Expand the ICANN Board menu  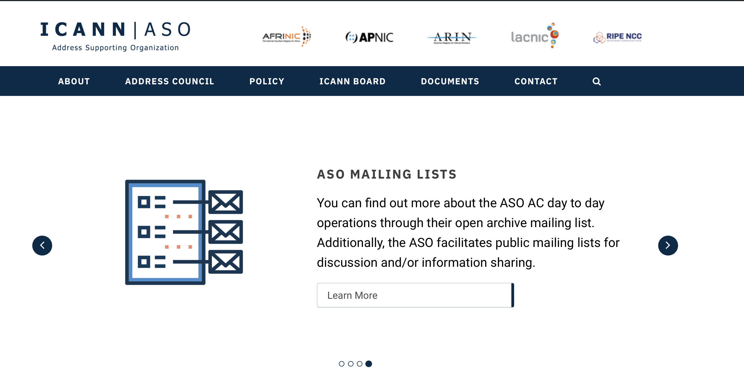[x=352, y=81]
